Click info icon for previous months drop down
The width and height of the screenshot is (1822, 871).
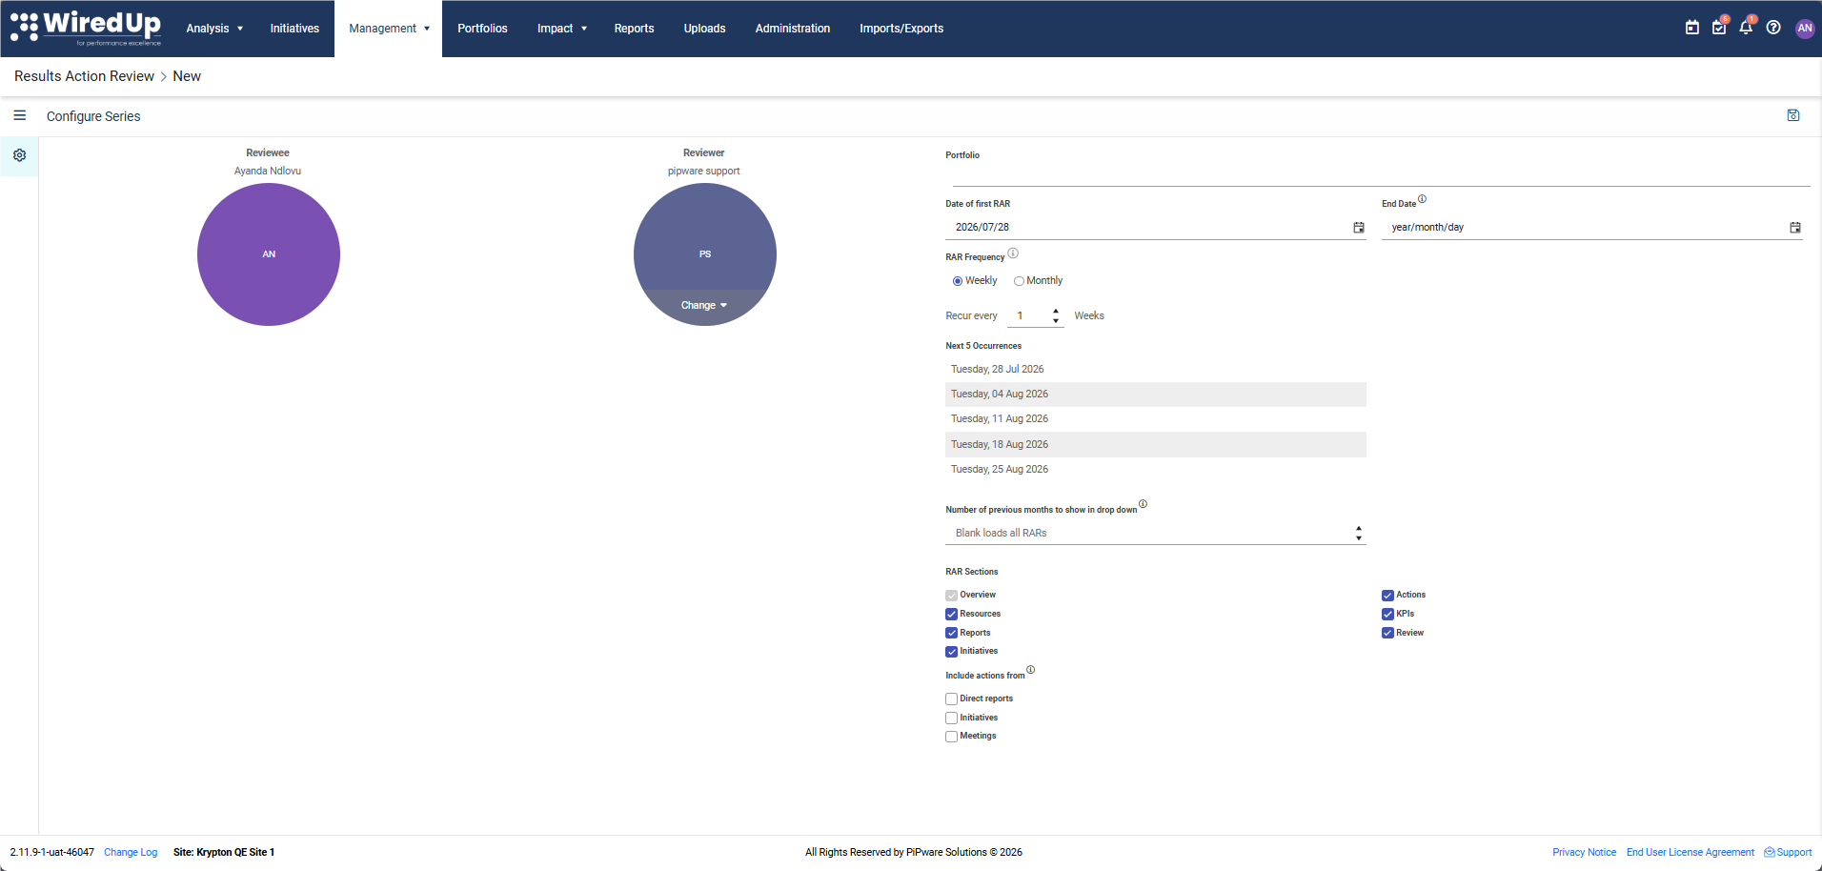1143,504
